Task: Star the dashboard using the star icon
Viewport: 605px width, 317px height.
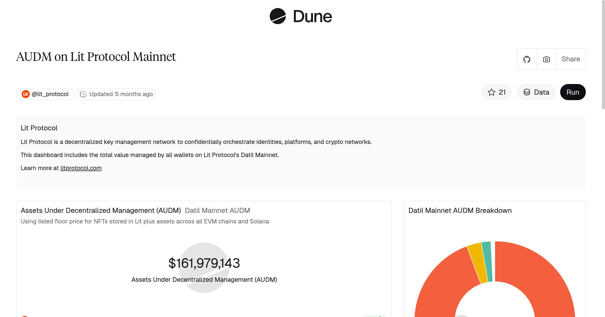Action: pos(491,92)
